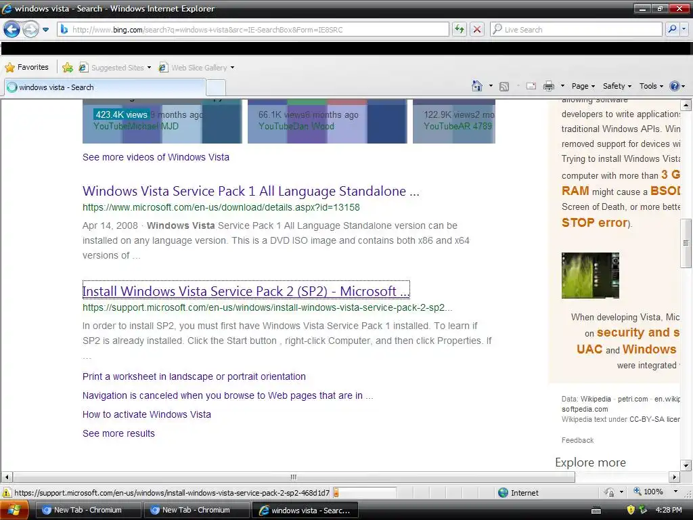
Task: Click the microsoft.com download details URL text
Action: point(221,207)
